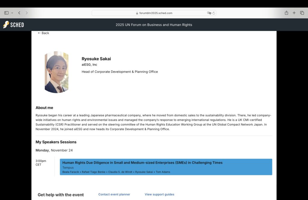Open the Share menu icon

[286, 13]
